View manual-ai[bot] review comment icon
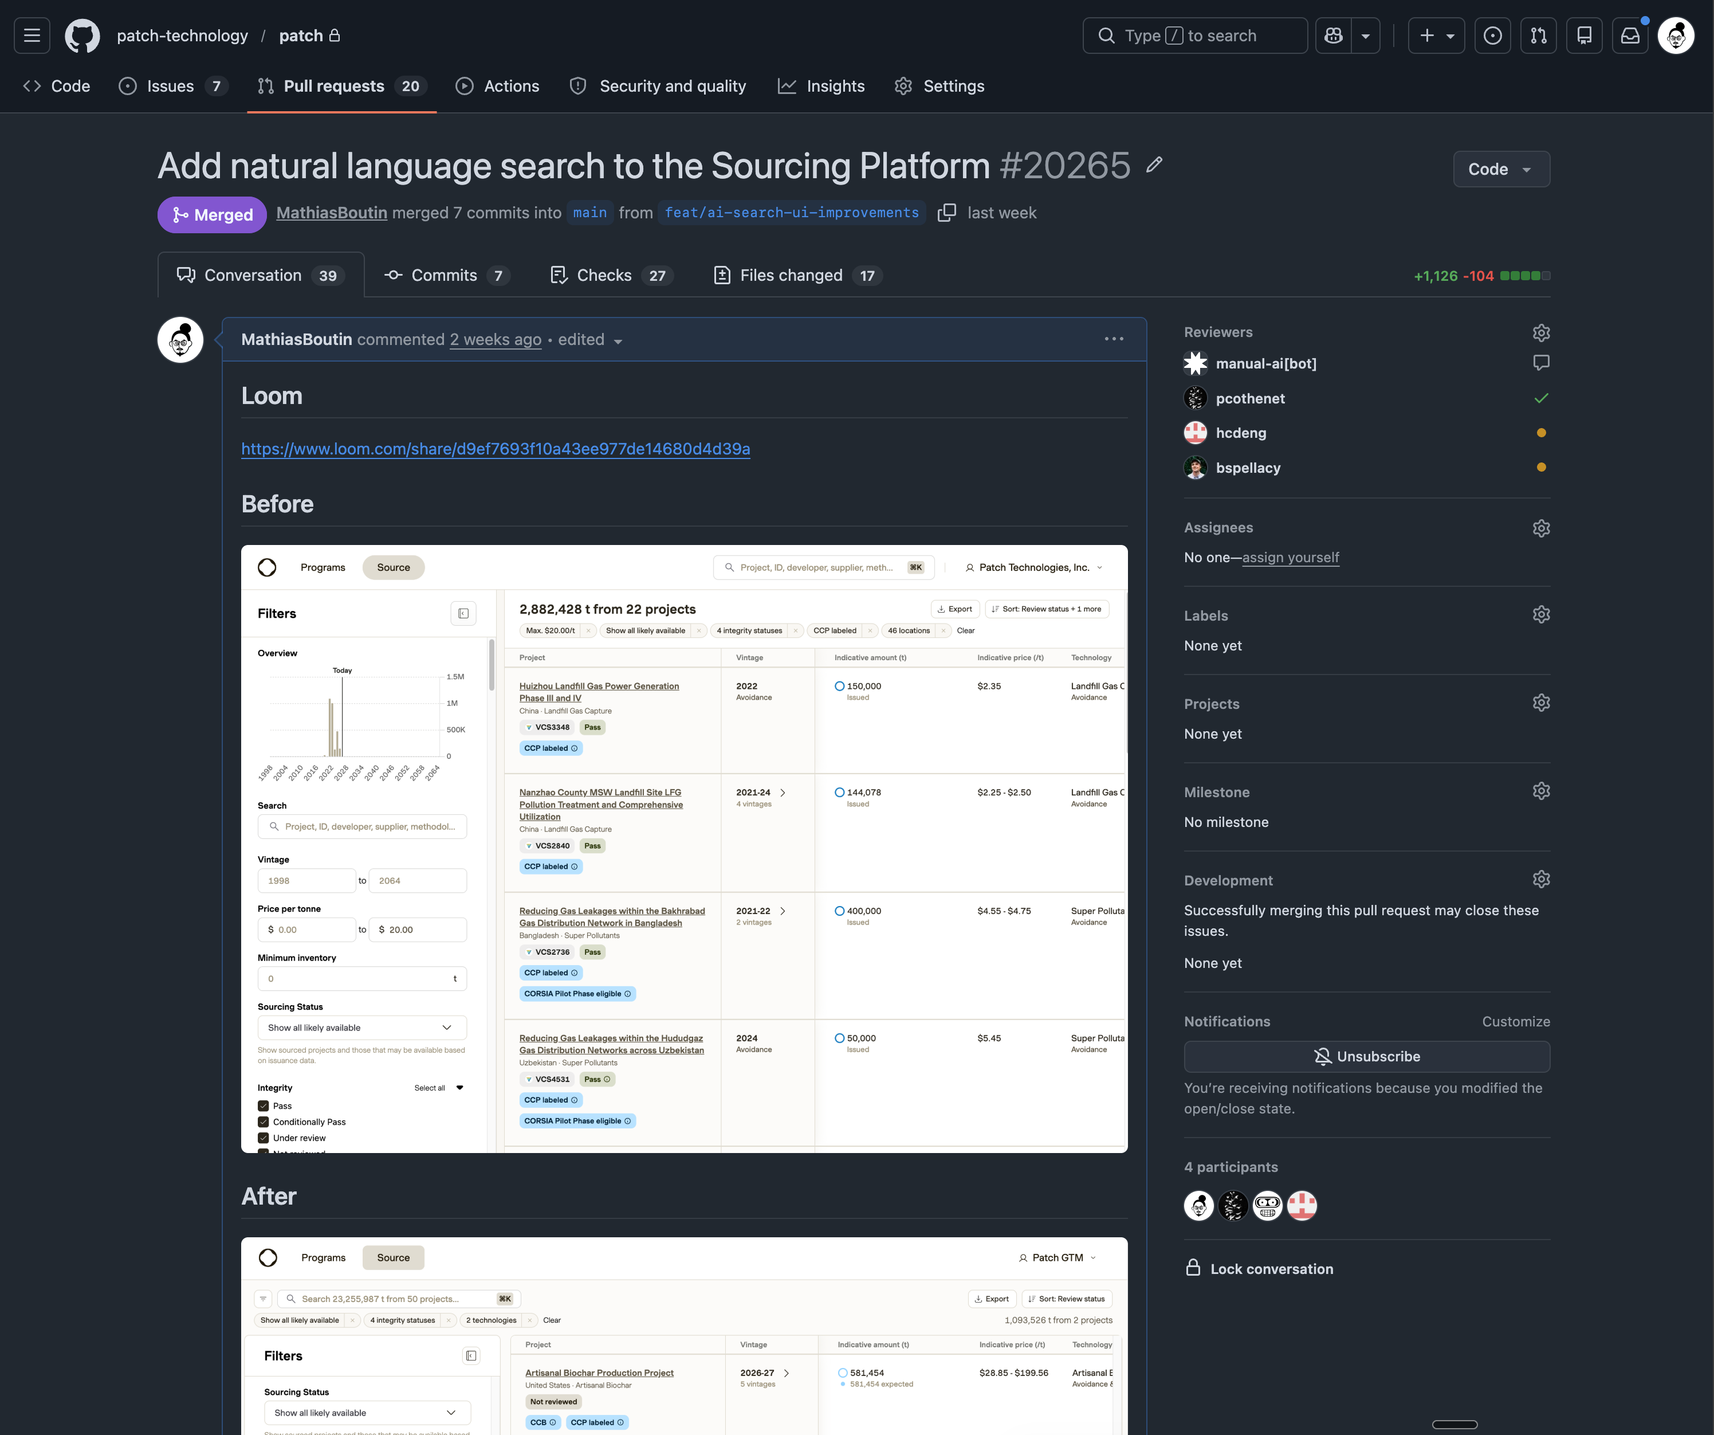 click(x=1541, y=363)
